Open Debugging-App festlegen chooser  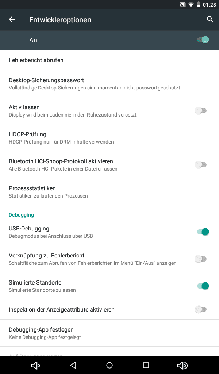click(x=45, y=333)
